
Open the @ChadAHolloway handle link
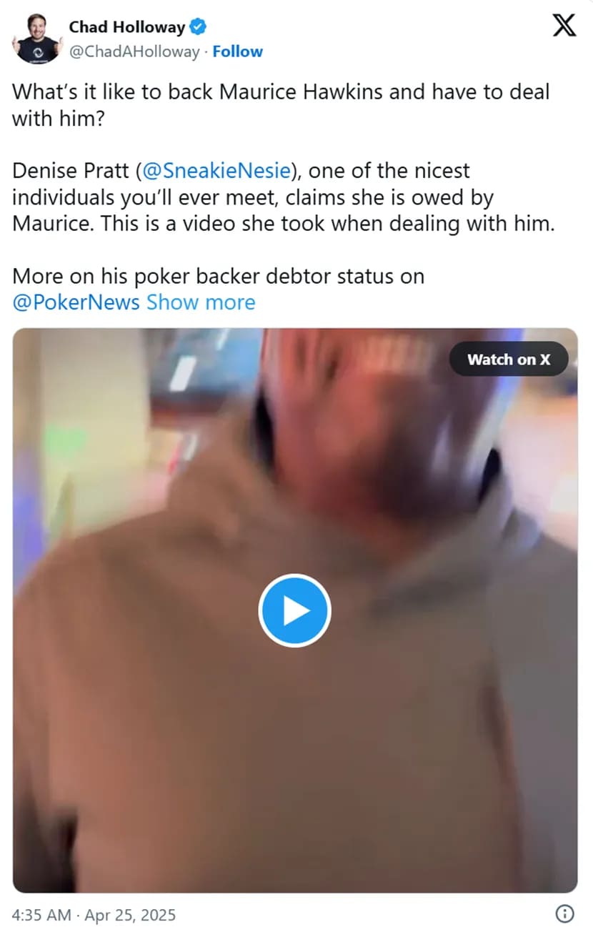(134, 51)
